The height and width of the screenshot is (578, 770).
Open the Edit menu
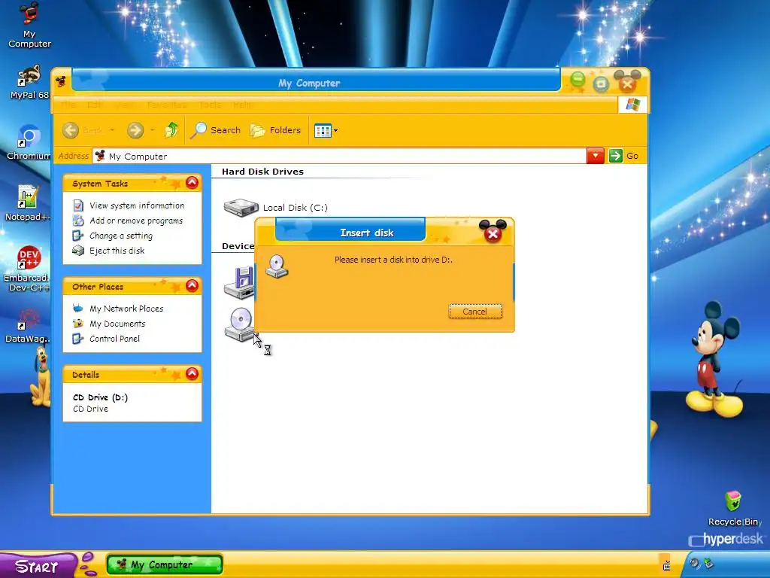[95, 105]
